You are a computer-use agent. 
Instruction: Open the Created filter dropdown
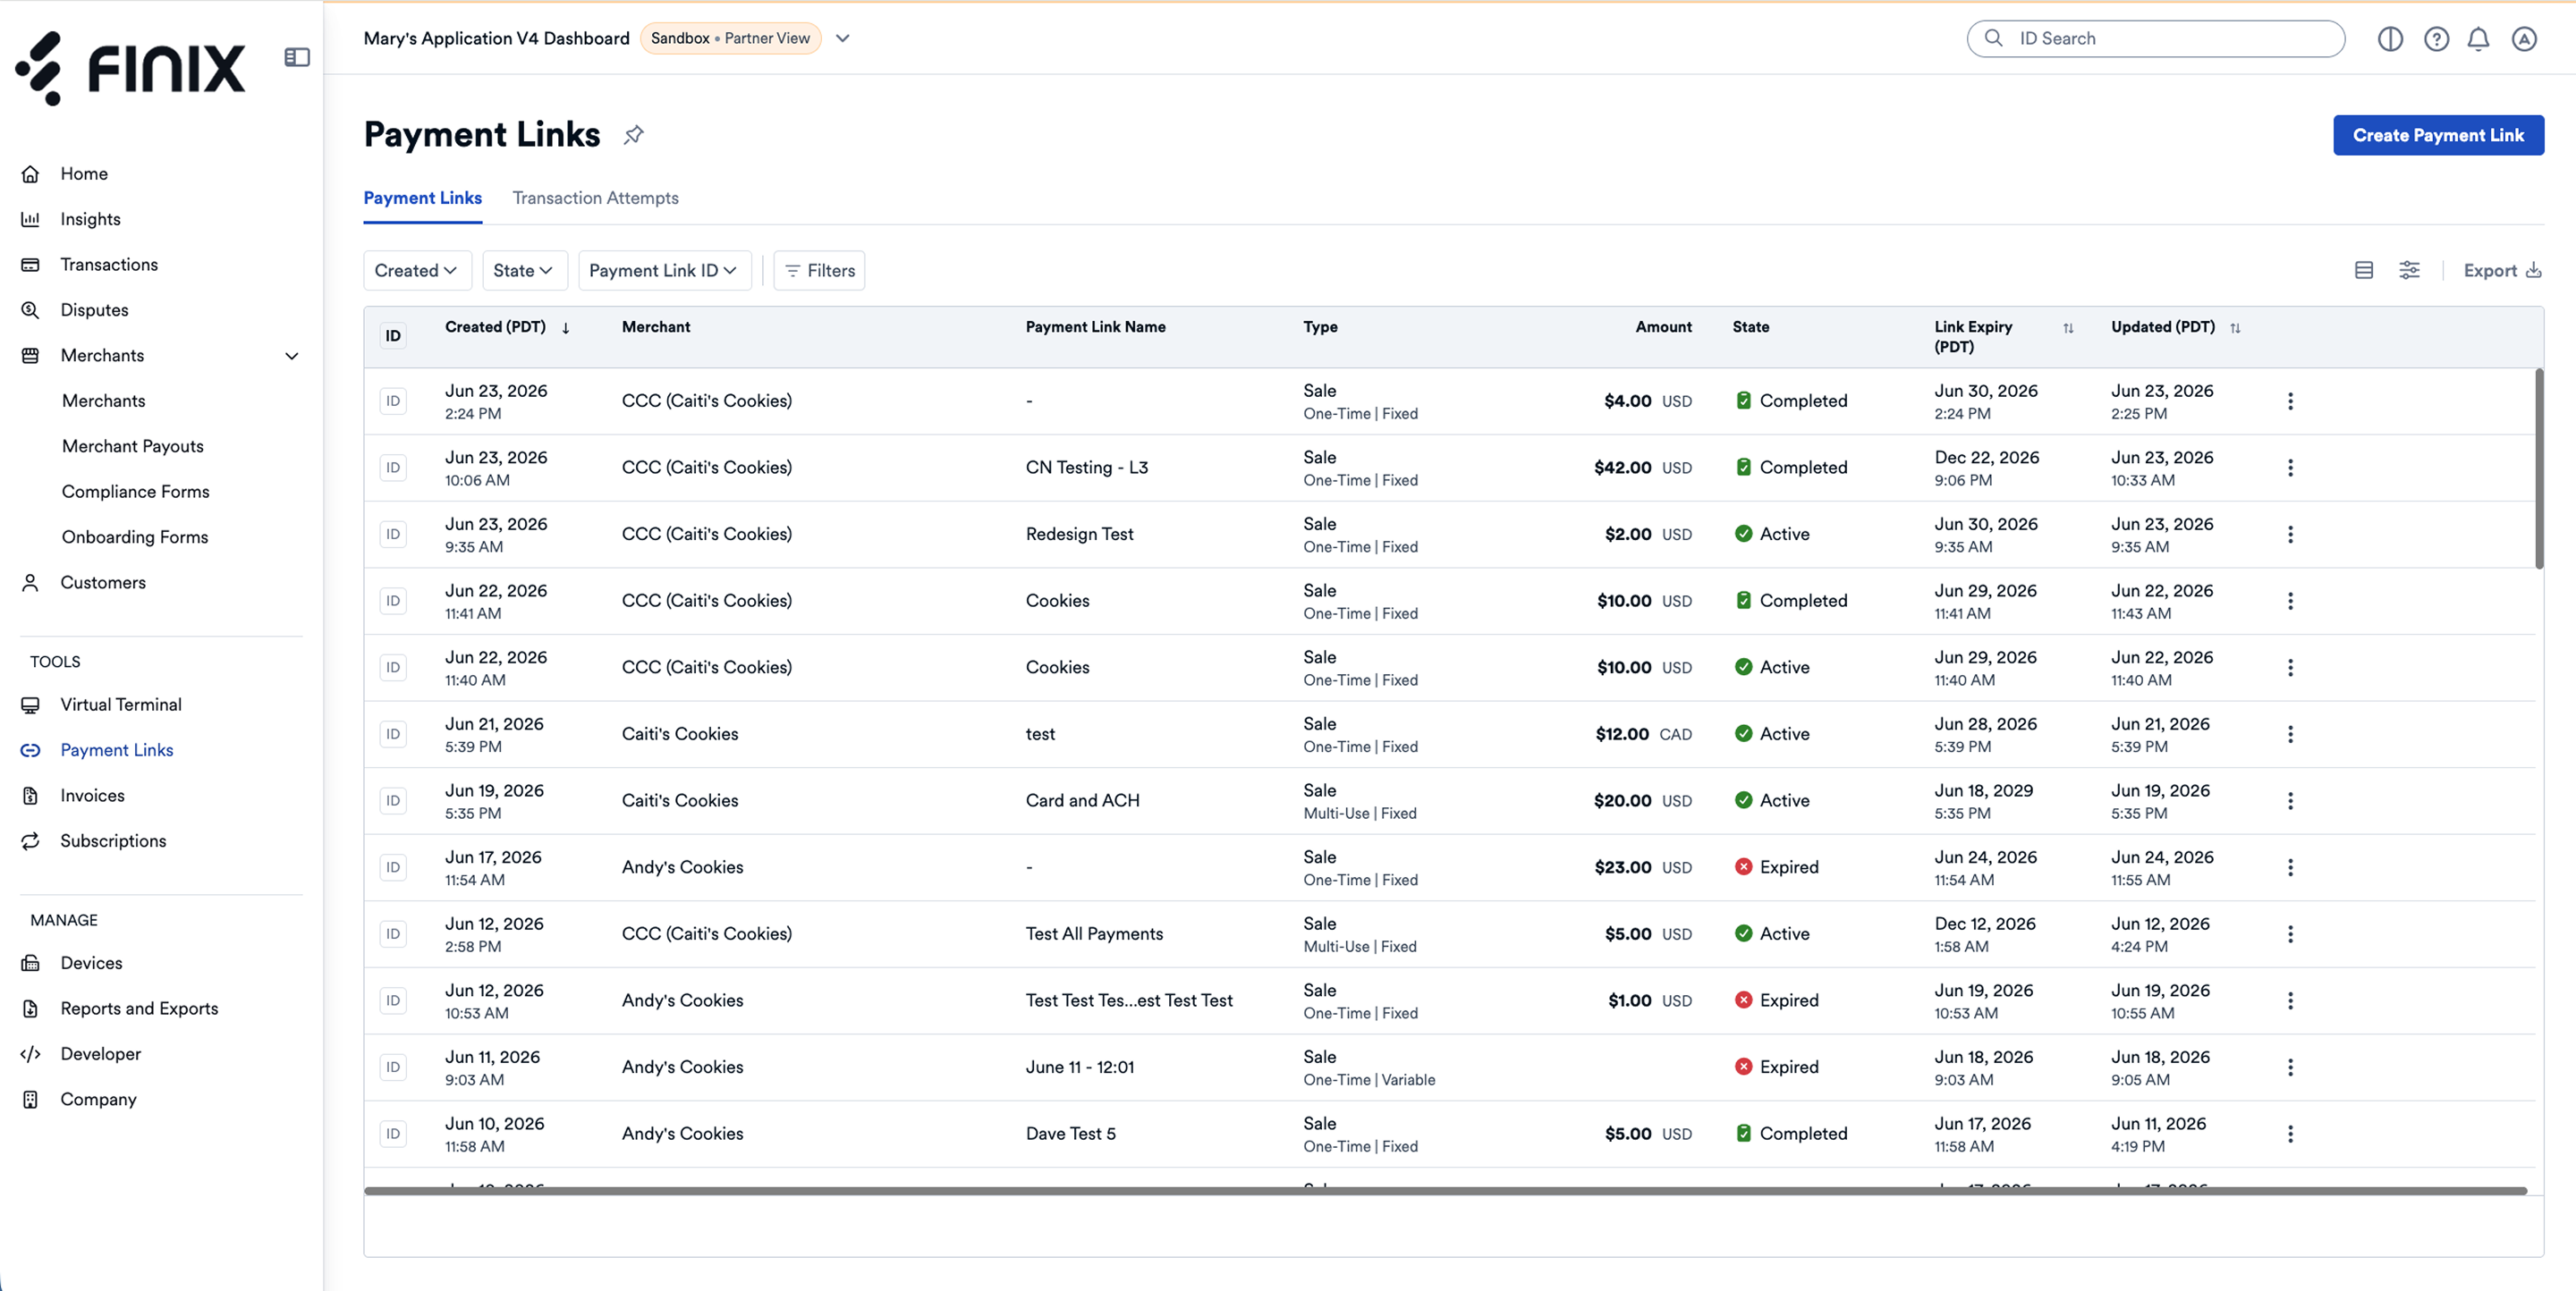click(417, 271)
